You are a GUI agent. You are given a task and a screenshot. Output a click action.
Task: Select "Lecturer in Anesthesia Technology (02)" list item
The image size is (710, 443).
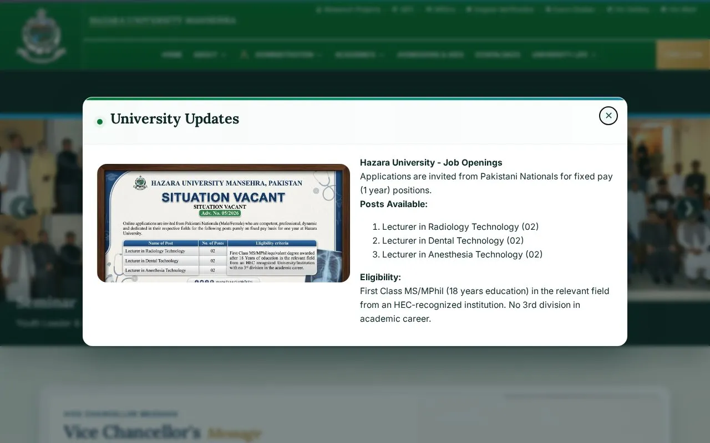[462, 255]
